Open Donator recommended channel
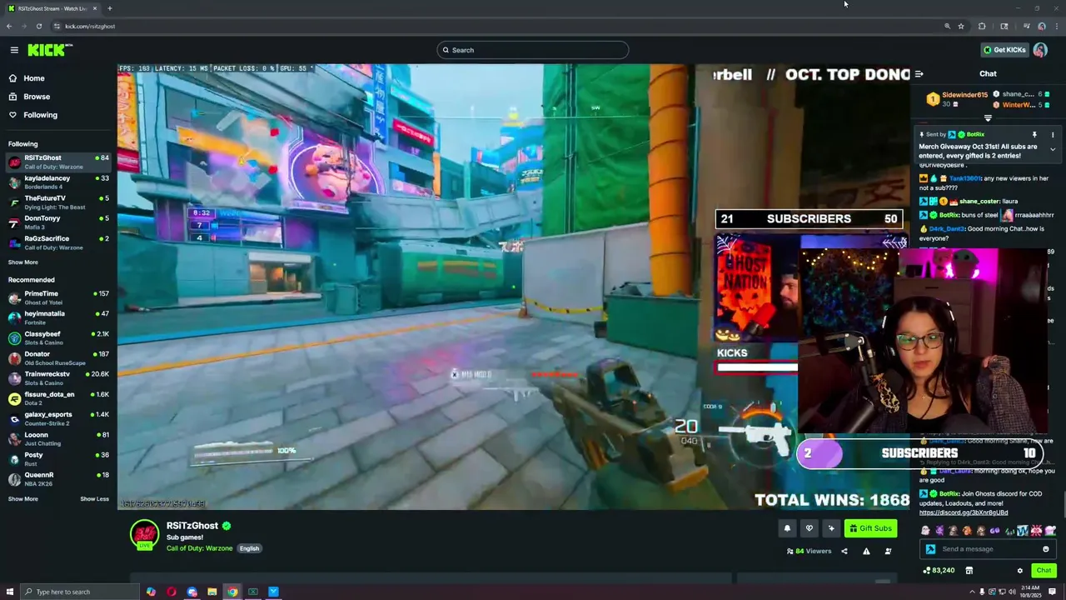 click(x=58, y=357)
